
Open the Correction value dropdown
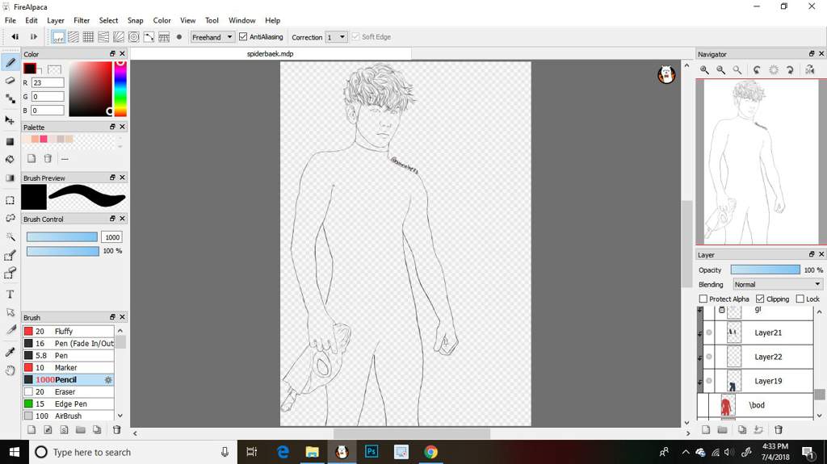tap(337, 37)
